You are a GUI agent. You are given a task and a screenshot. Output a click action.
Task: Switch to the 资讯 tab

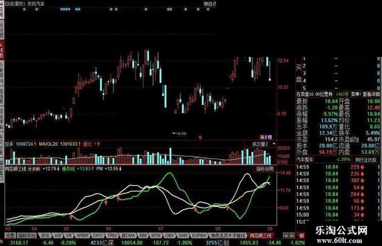click(x=45, y=235)
